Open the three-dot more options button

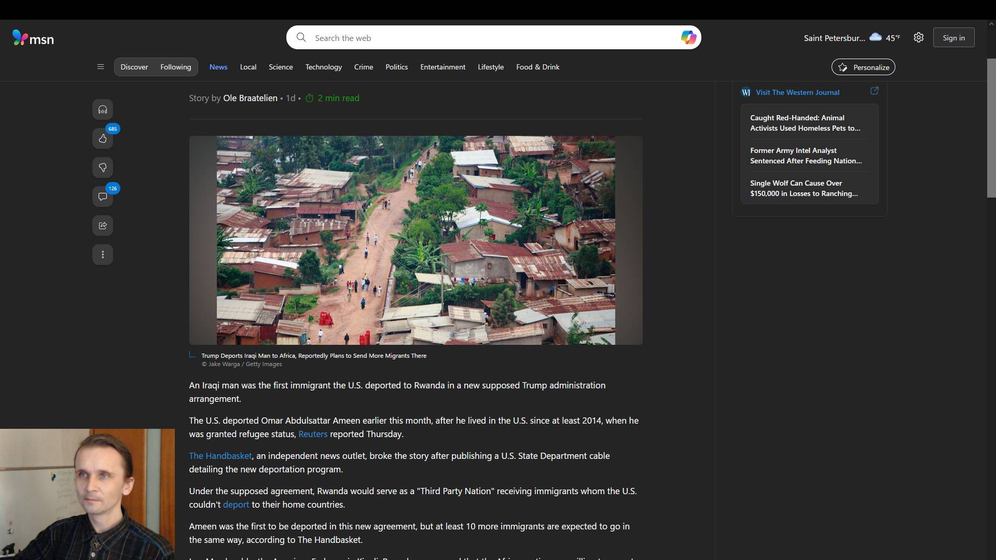103,255
